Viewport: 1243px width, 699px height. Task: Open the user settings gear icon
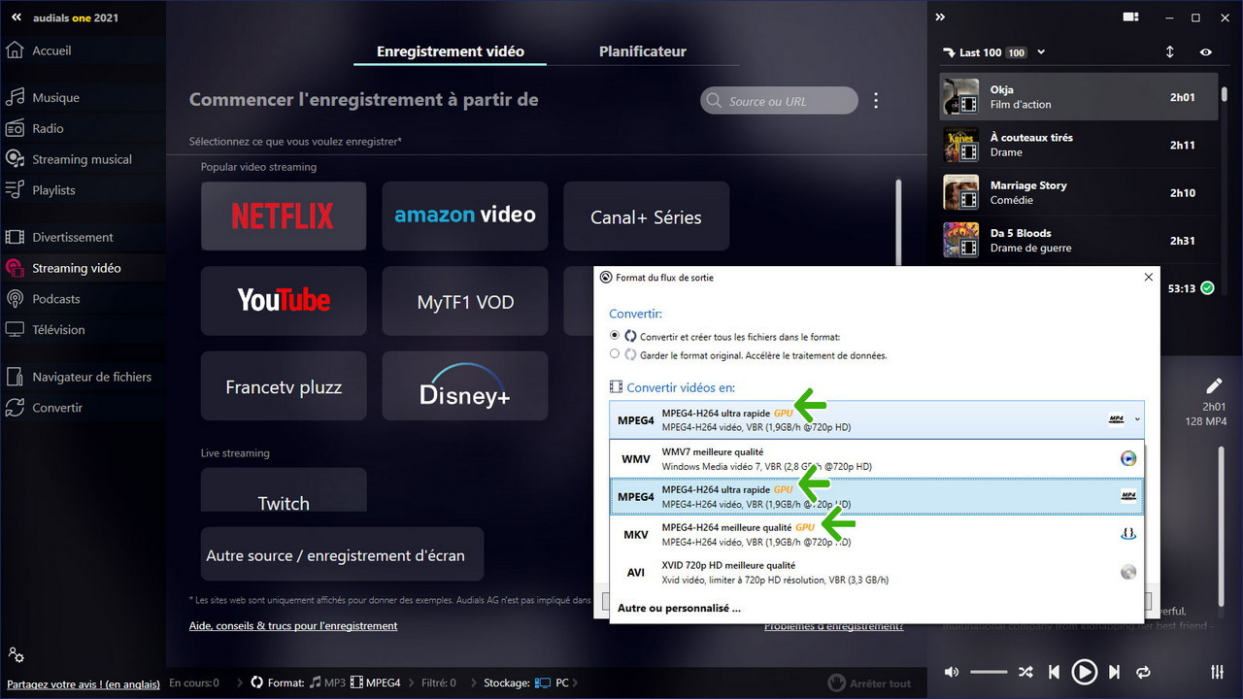[x=16, y=655]
